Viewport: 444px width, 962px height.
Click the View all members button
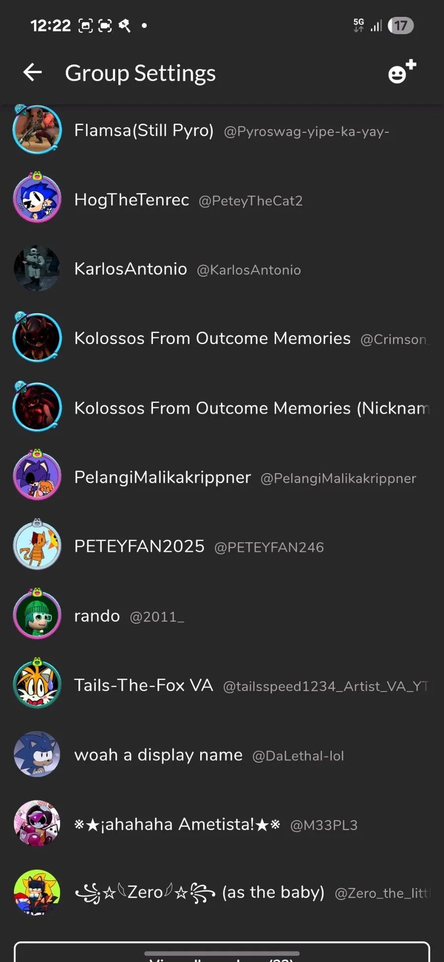click(x=222, y=953)
